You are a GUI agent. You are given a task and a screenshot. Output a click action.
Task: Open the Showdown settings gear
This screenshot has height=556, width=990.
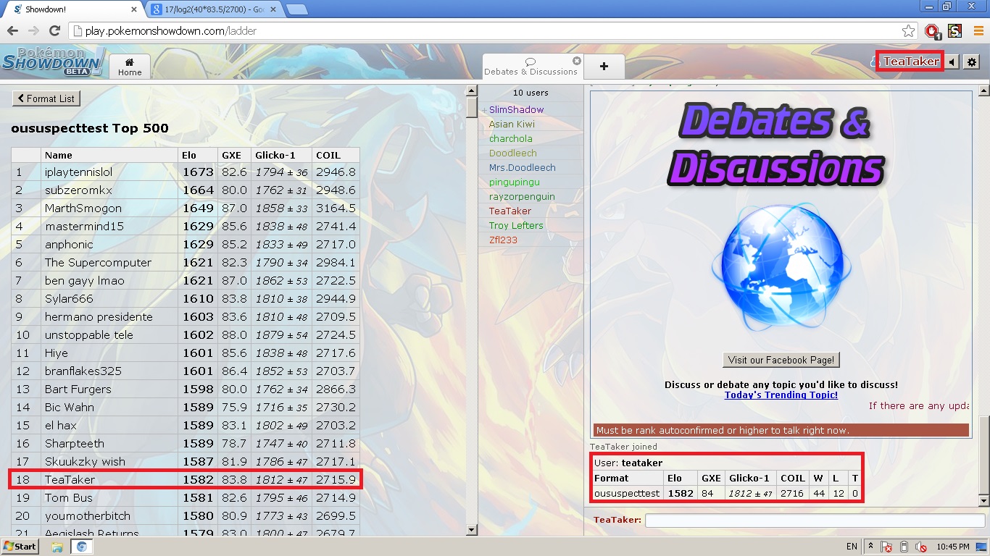(x=972, y=62)
